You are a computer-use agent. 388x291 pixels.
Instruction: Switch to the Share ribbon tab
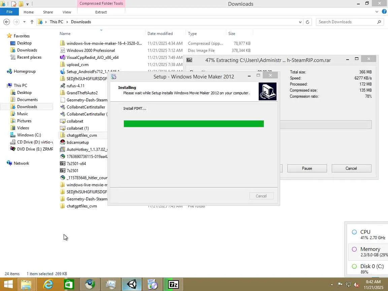[48, 12]
